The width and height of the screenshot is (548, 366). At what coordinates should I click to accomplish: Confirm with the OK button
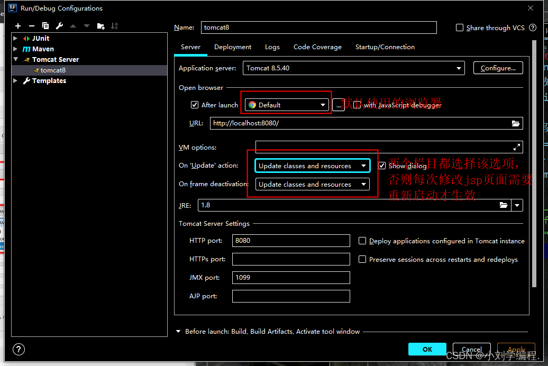pos(427,349)
